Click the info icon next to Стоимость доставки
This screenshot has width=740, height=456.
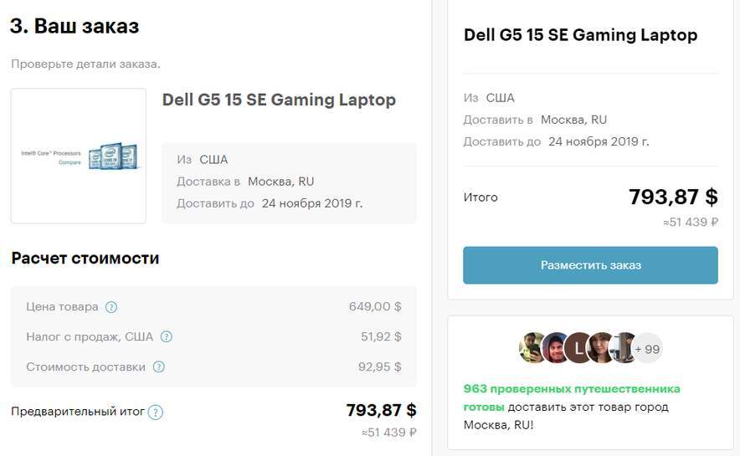pyautogui.click(x=159, y=367)
